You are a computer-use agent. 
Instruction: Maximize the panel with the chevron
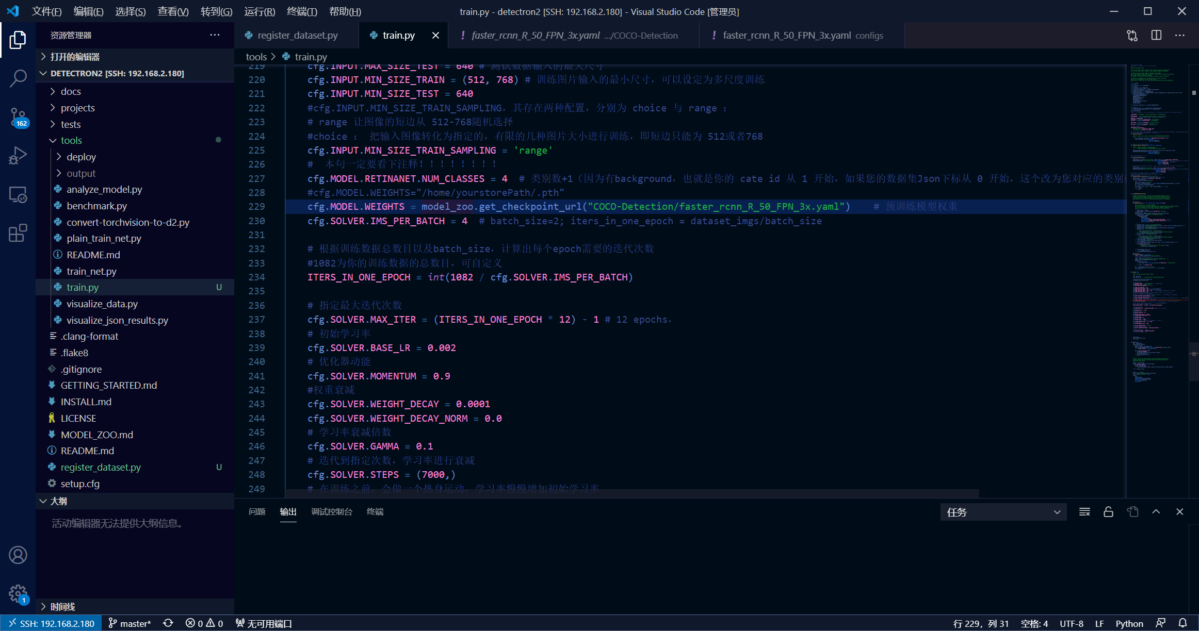click(1156, 511)
